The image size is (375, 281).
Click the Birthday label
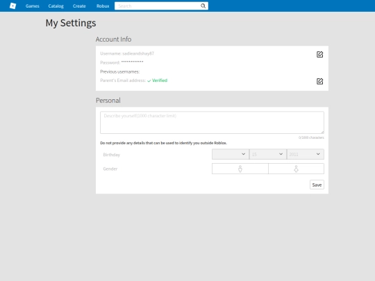pyautogui.click(x=111, y=155)
